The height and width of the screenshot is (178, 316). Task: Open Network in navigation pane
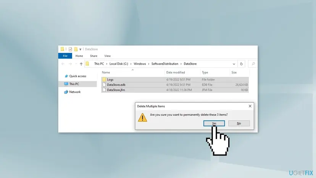tap(75, 92)
